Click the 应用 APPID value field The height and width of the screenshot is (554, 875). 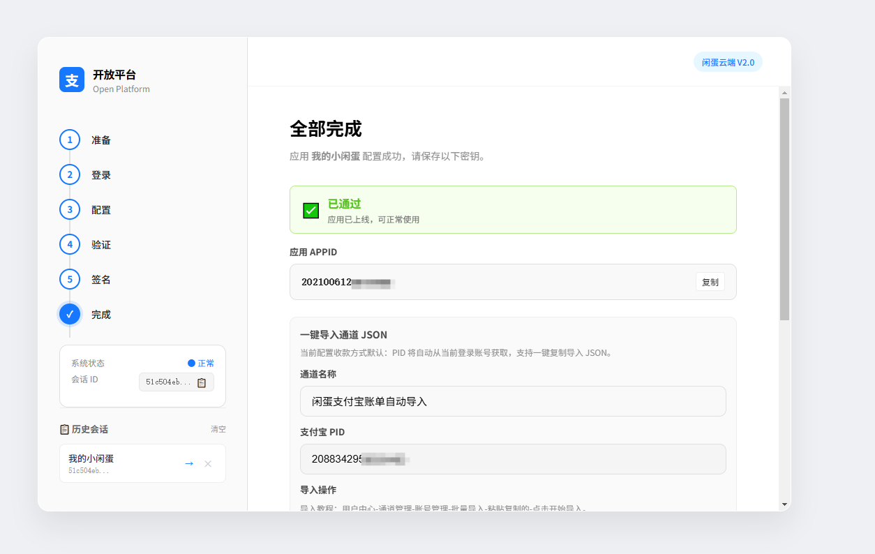click(x=513, y=282)
